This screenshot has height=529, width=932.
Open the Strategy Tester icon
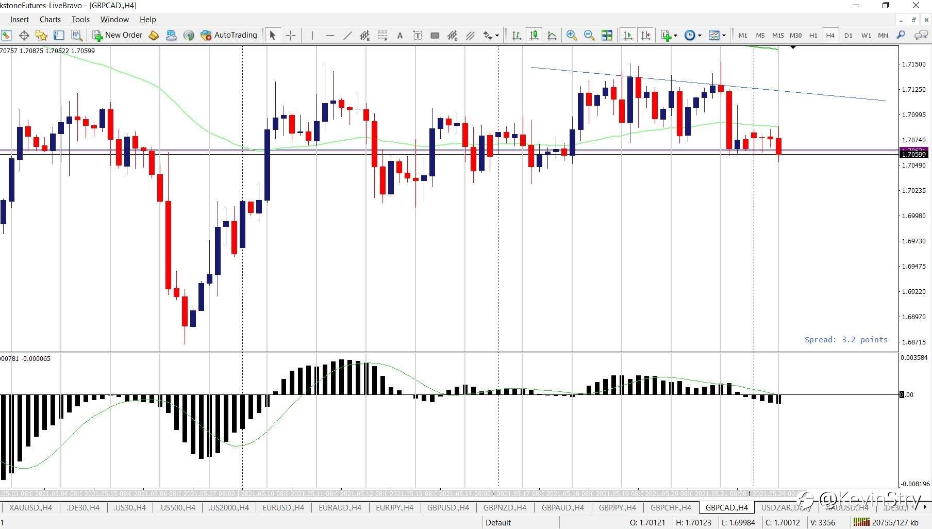point(77,35)
